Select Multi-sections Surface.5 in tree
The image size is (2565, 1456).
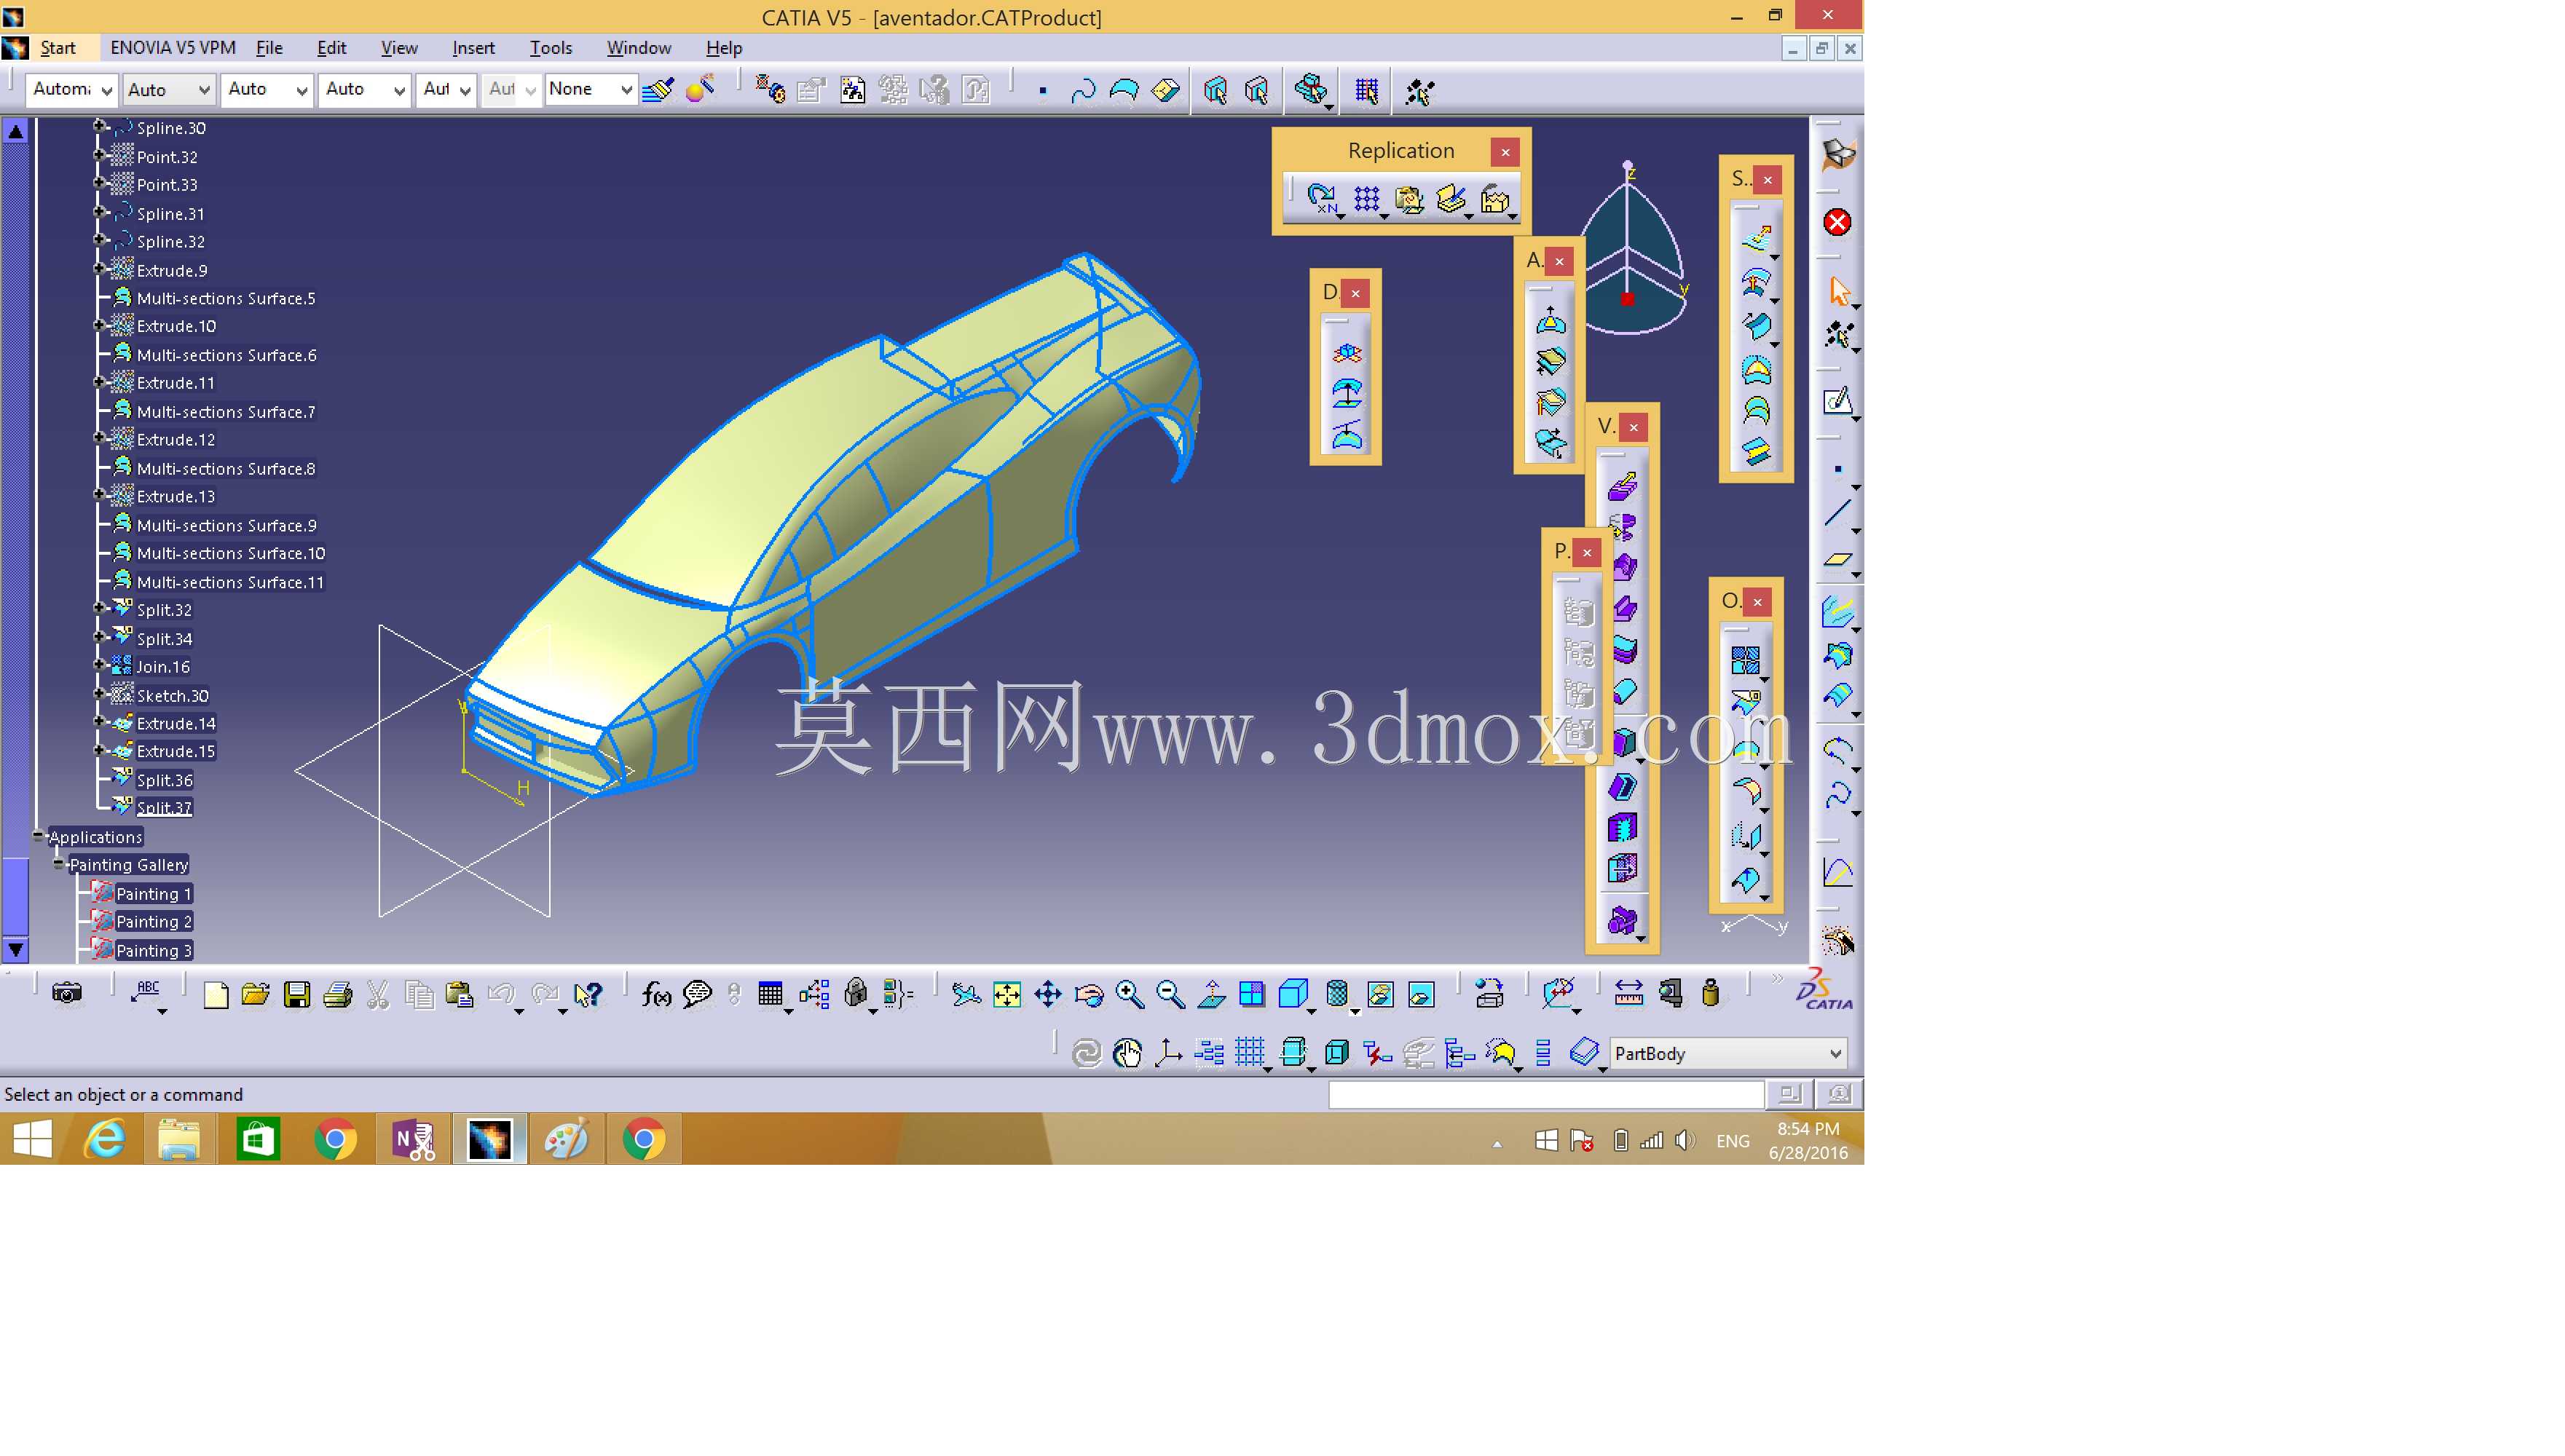click(x=226, y=298)
